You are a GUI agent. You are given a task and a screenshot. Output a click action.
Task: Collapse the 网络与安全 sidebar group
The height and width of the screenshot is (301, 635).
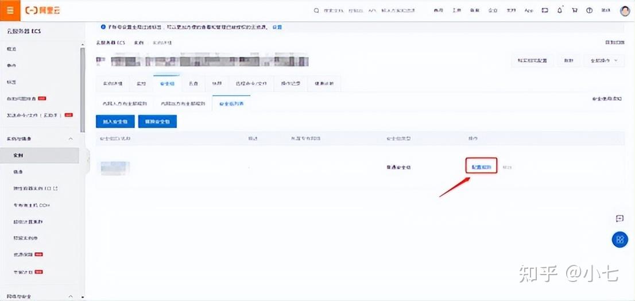coord(71,296)
